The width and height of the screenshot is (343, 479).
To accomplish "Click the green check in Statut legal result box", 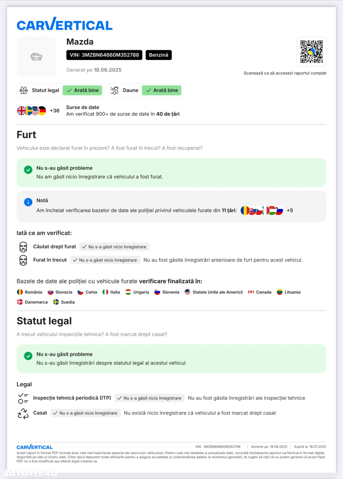I will pyautogui.click(x=28, y=356).
